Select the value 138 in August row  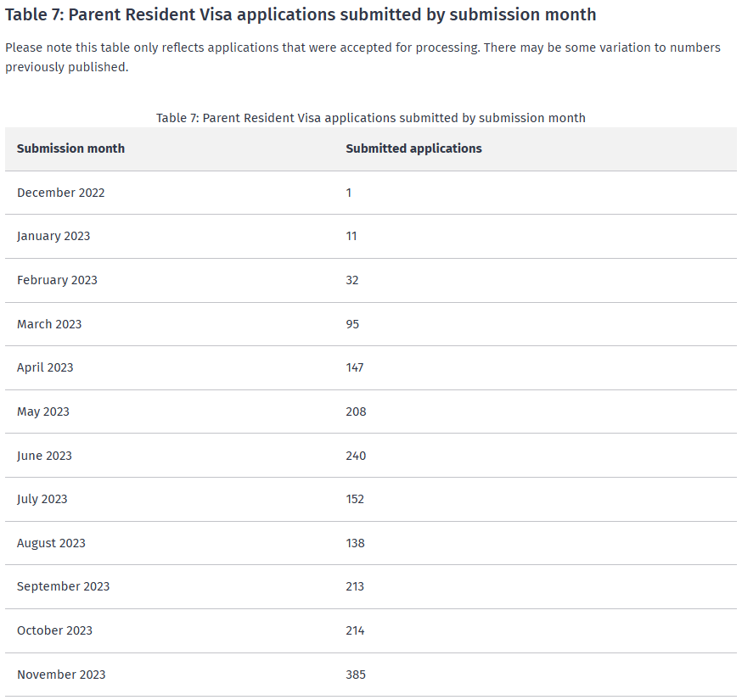[355, 543]
